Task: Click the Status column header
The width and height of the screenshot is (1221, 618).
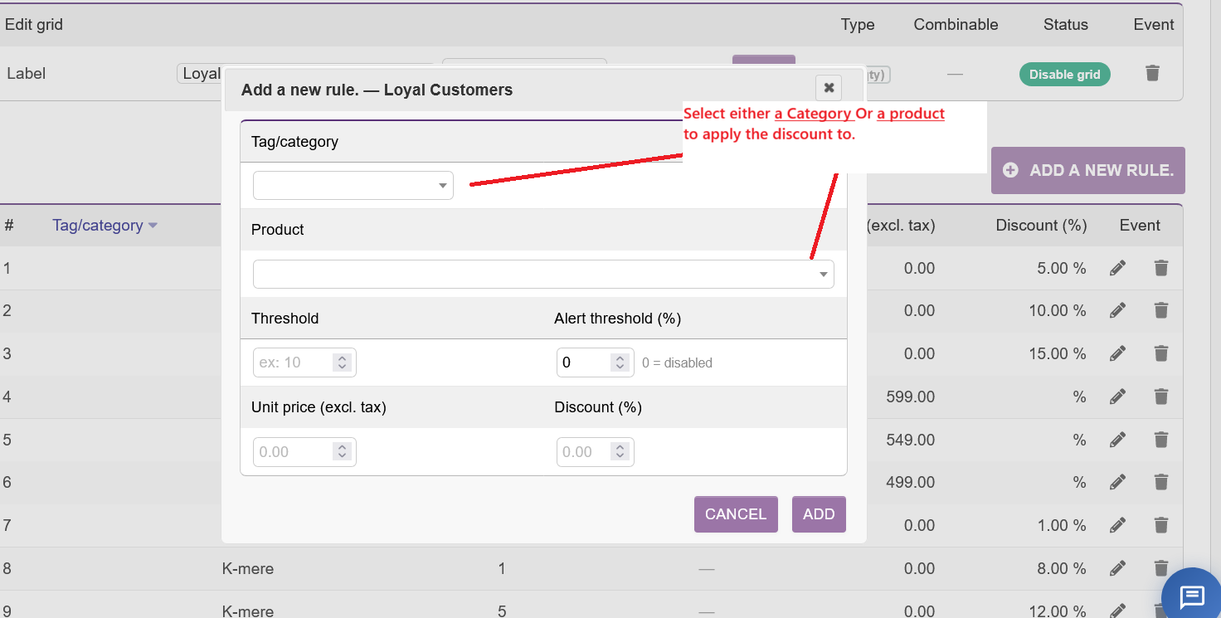Action: [x=1066, y=25]
